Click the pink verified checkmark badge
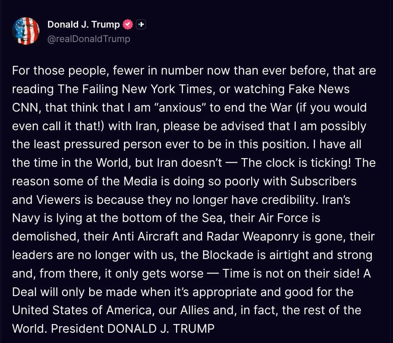Viewport: 393px width, 343px height. 128,24
